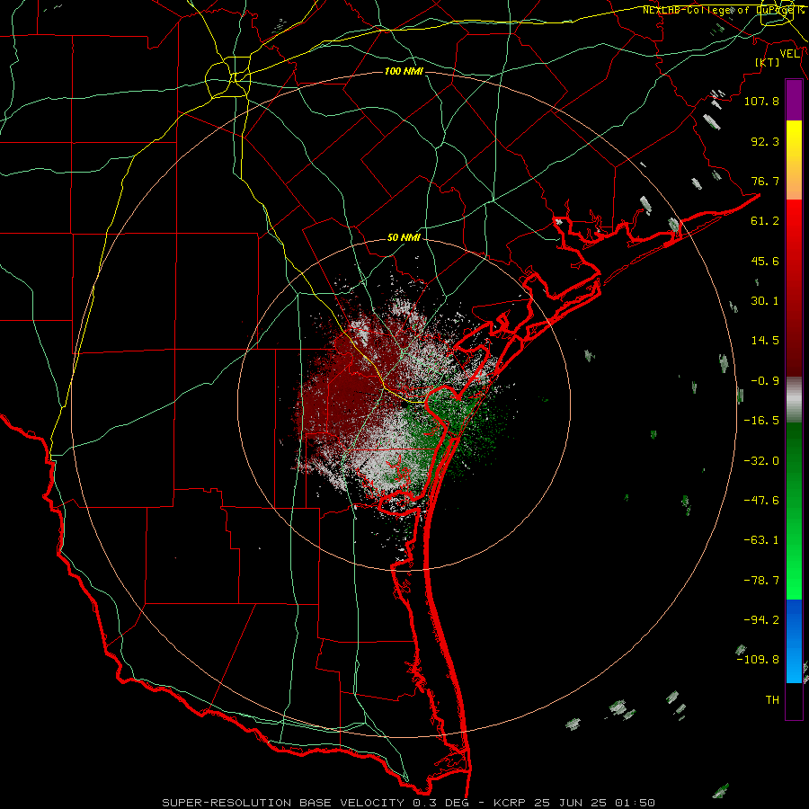Click the -63.1 velocity scale value

(x=761, y=540)
